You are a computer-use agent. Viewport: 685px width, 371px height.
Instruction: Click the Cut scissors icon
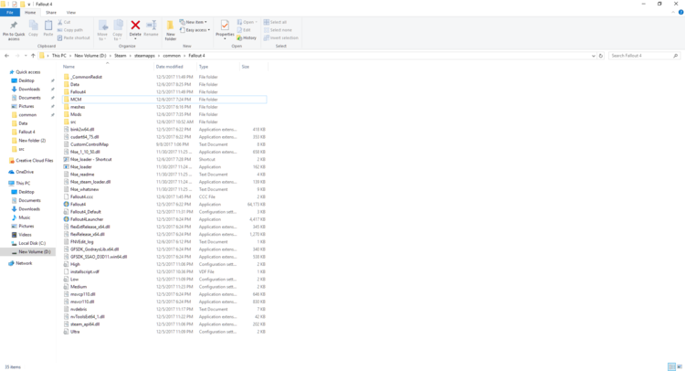[x=60, y=22]
